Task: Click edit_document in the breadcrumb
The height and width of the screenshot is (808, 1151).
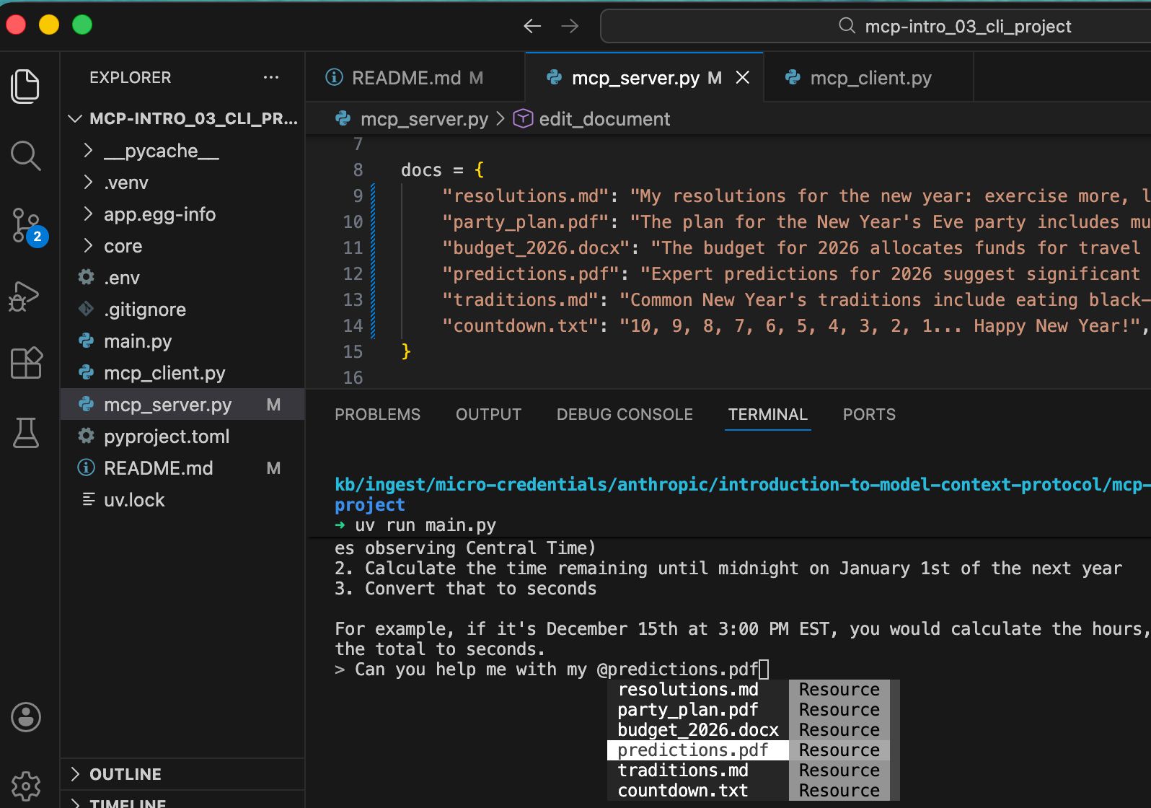Action: tap(604, 119)
